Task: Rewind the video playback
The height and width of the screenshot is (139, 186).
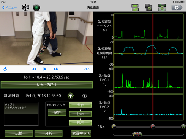Action: (34, 69)
